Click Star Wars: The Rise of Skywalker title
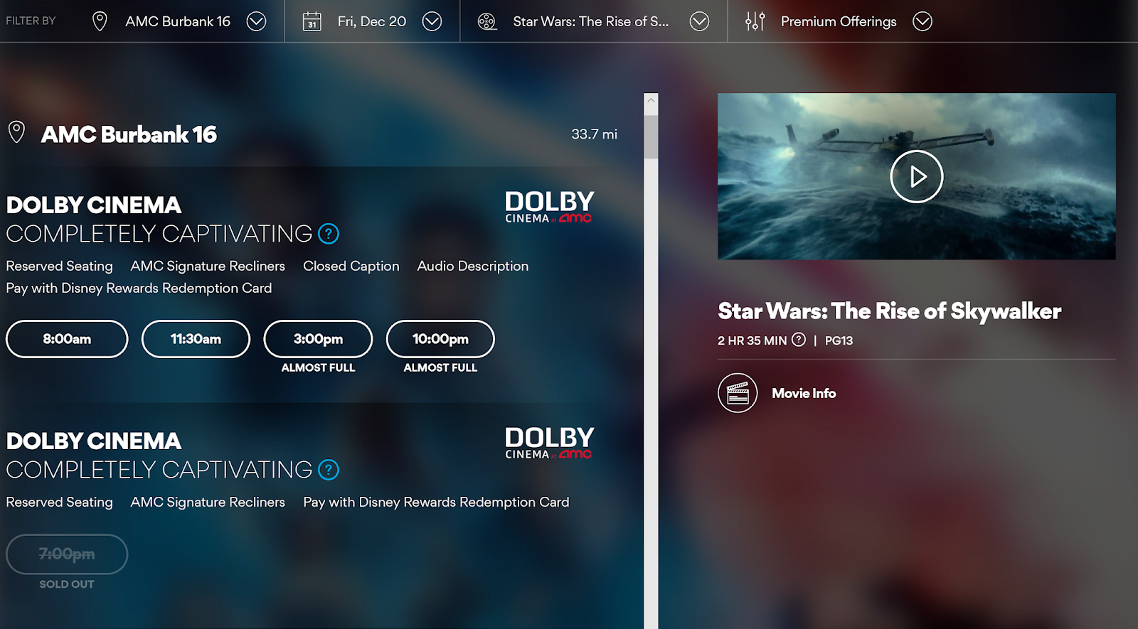The image size is (1138, 629). point(889,311)
